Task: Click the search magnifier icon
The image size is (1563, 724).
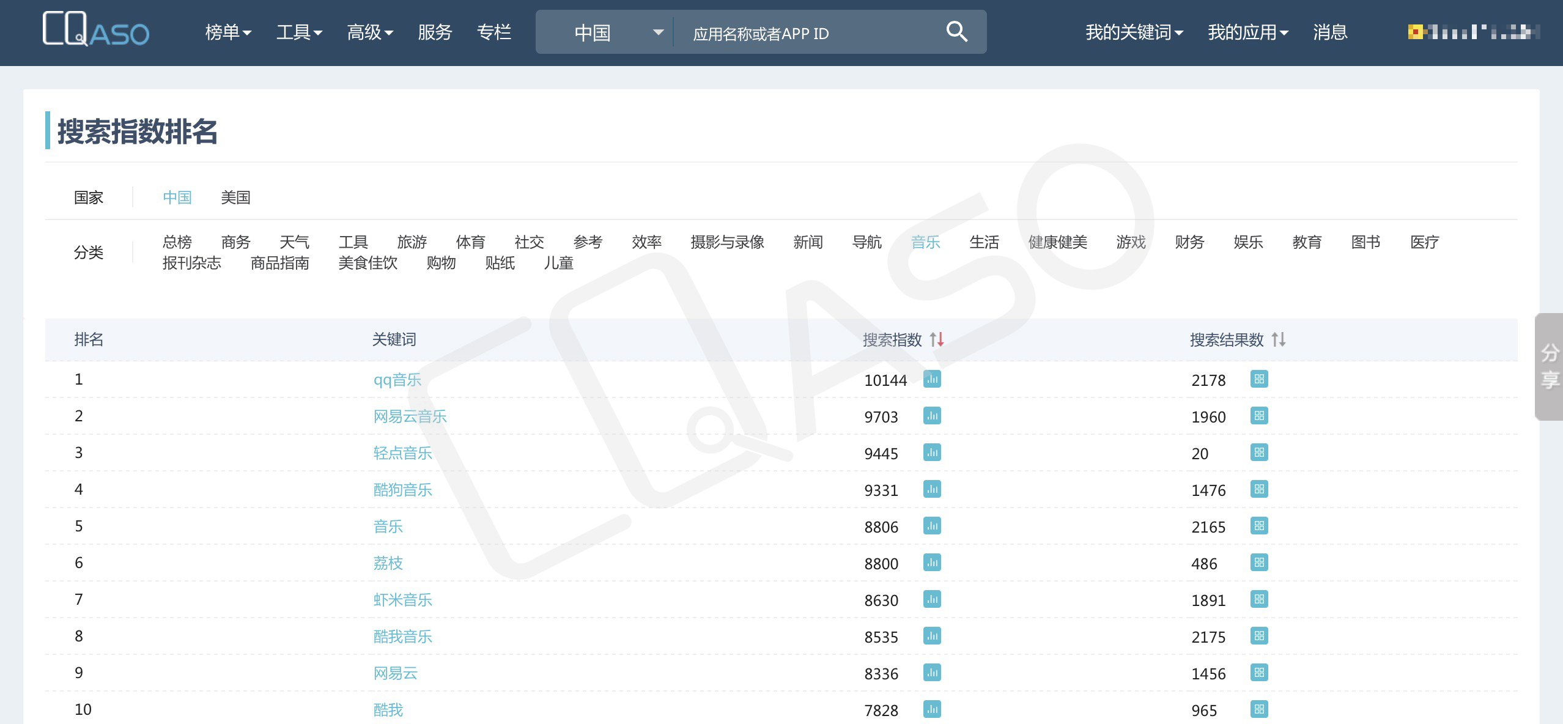Action: coord(956,32)
